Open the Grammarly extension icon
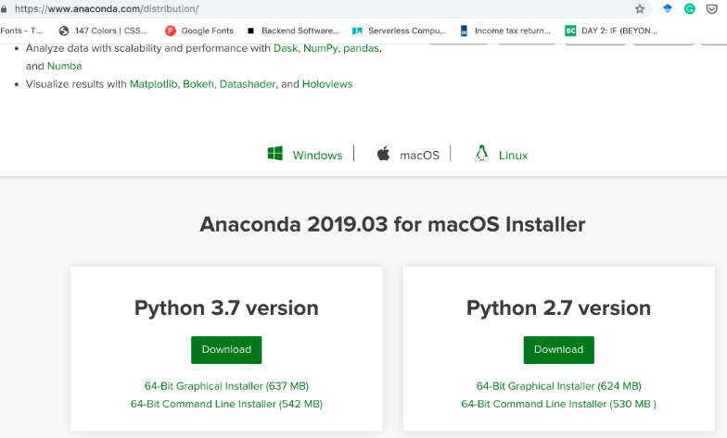 pos(690,9)
